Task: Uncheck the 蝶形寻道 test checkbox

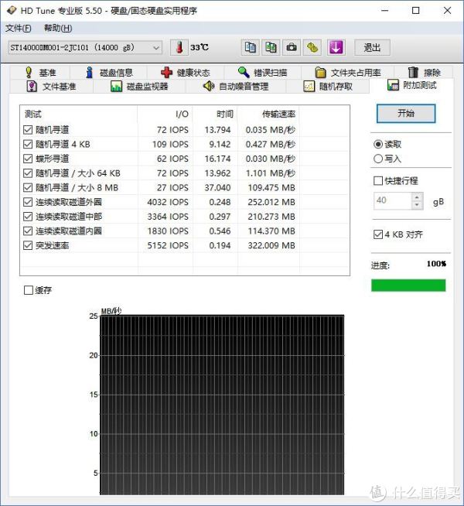Action: coord(28,159)
